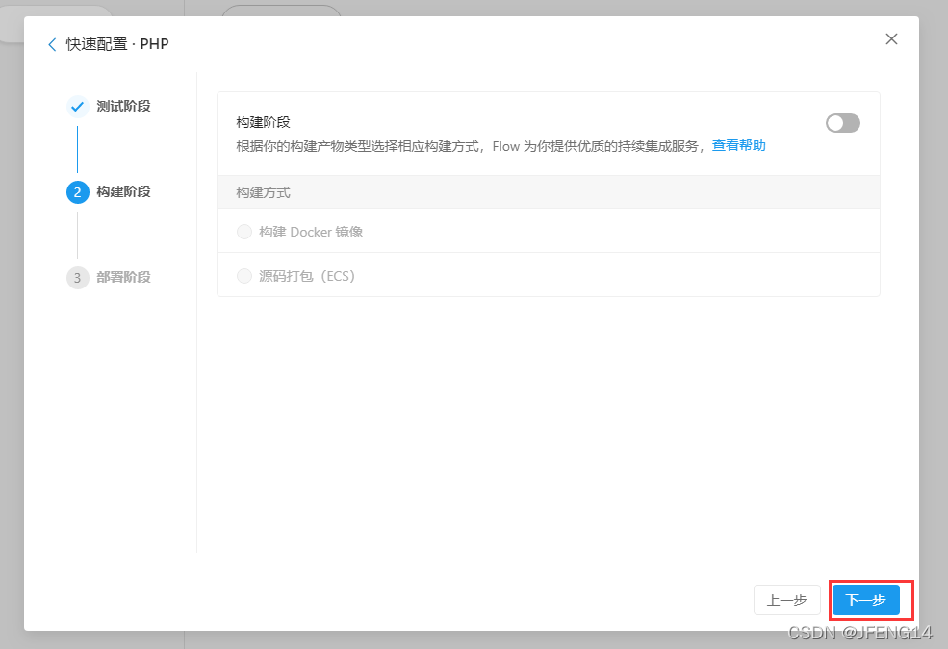Go to the 部署阶段 step label

[123, 277]
